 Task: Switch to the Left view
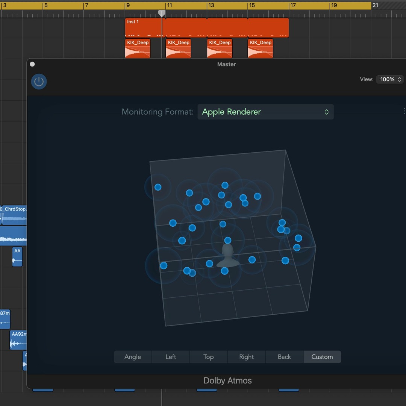tap(171, 357)
